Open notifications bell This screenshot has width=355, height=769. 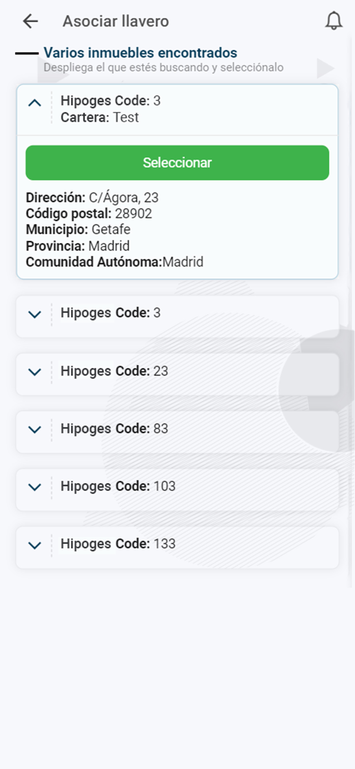pos(333,21)
